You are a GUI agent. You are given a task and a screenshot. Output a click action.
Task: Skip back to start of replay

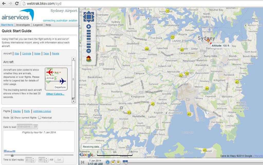coord(82,162)
